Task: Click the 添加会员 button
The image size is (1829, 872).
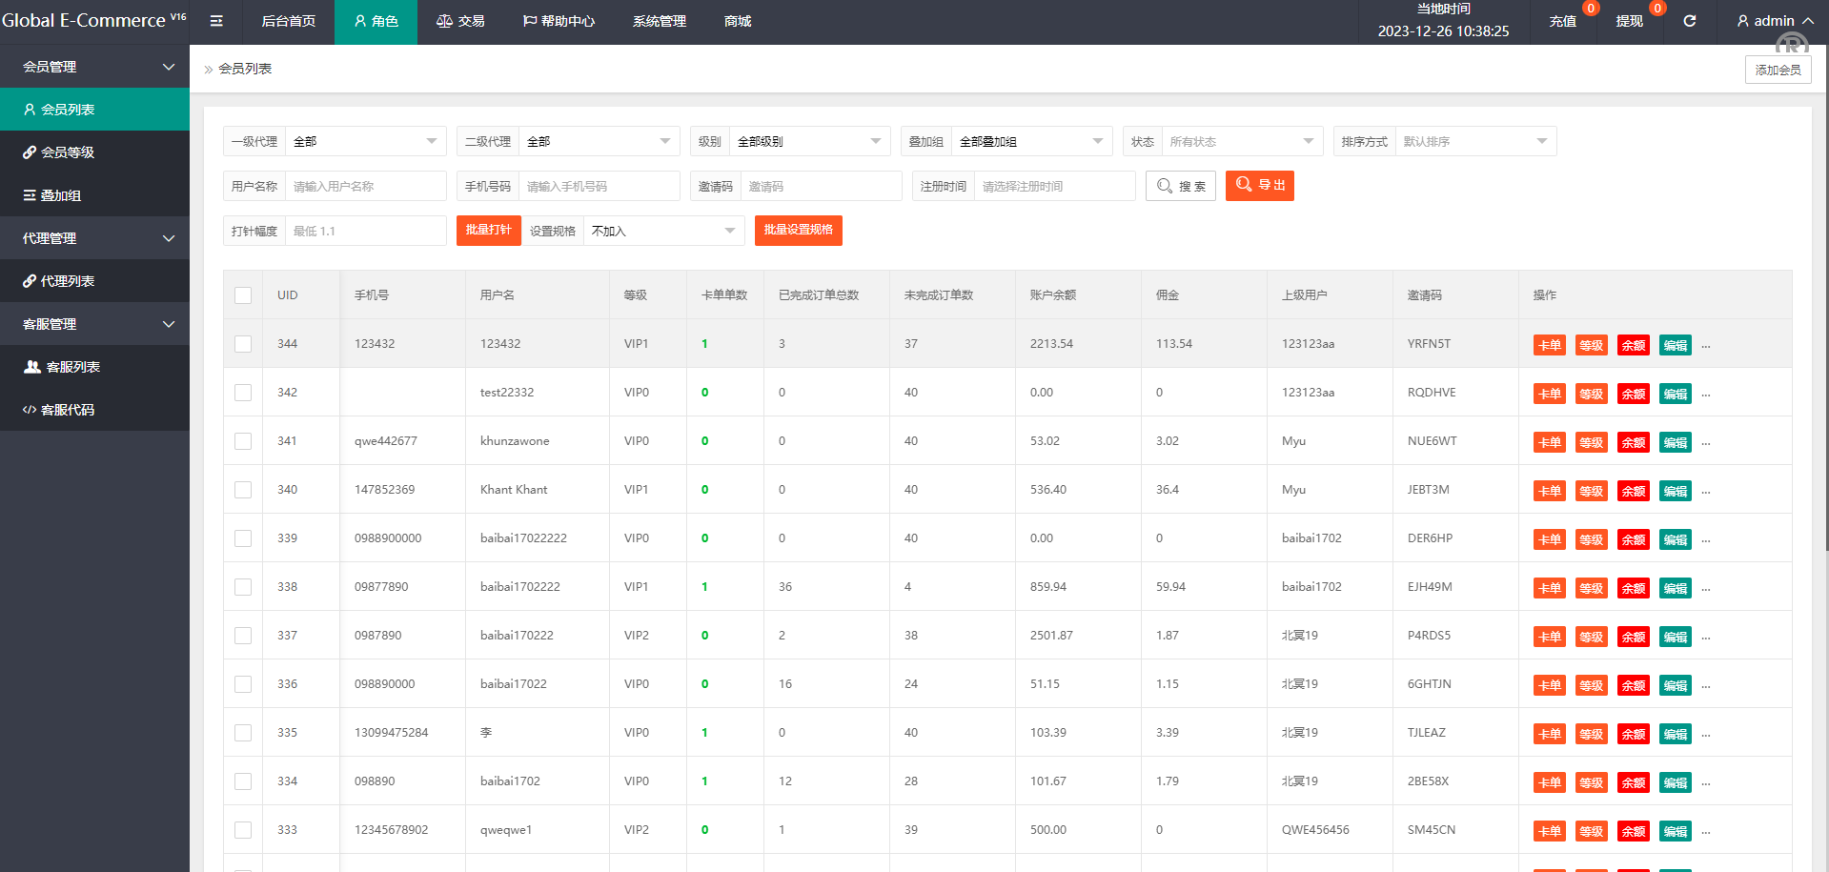Action: click(1778, 70)
